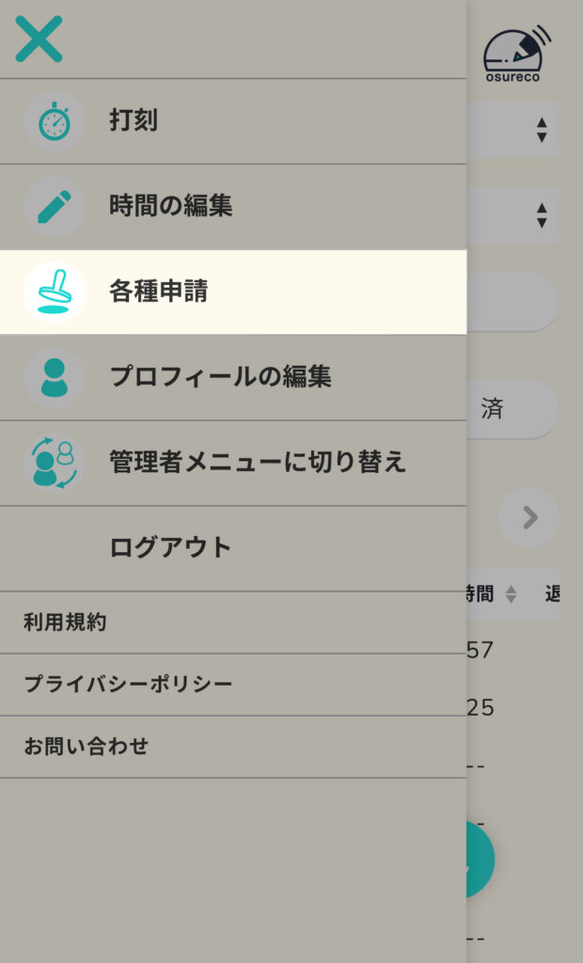
Task: Click the stamp icon for 各種申請
Action: click(x=54, y=292)
